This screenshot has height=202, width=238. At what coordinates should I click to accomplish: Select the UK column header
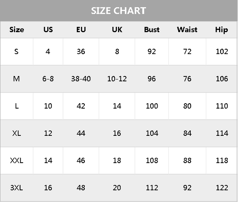click(x=117, y=29)
